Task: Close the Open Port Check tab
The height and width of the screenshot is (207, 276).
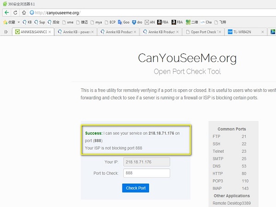Action: tap(220, 32)
